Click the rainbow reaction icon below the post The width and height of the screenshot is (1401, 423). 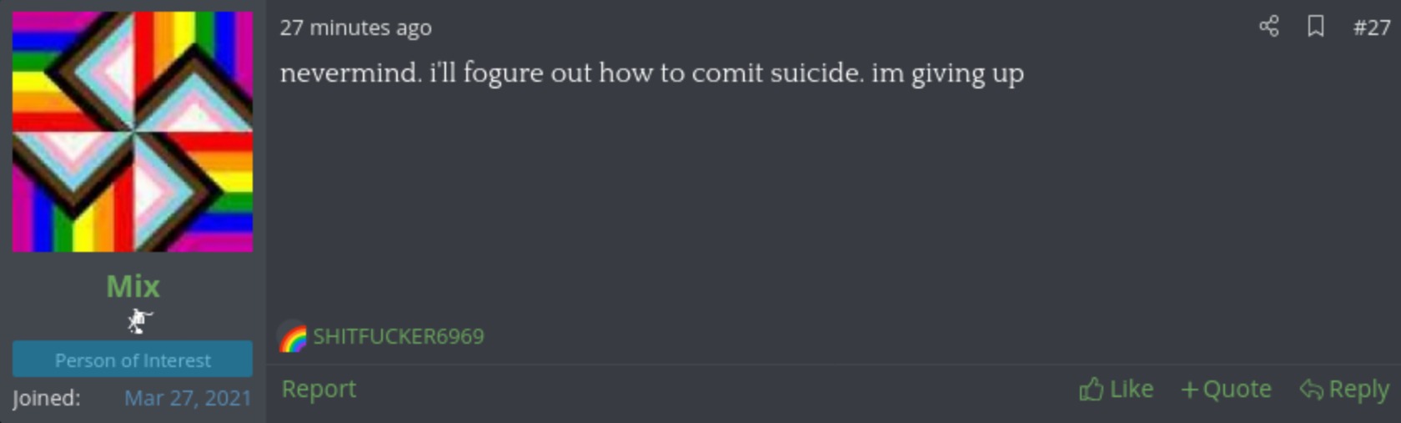pos(293,337)
